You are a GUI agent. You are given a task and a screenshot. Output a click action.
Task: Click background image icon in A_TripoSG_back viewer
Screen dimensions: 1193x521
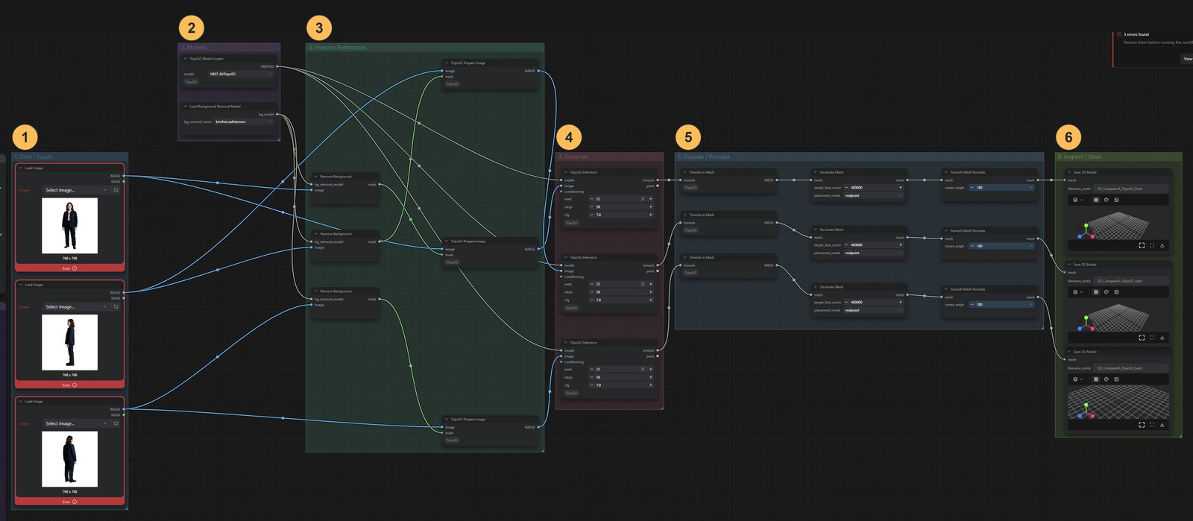coord(1116,379)
